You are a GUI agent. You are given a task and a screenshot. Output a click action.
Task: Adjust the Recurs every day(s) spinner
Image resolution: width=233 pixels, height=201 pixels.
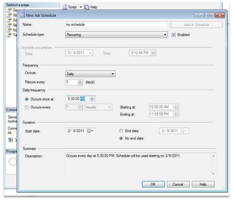(x=80, y=82)
